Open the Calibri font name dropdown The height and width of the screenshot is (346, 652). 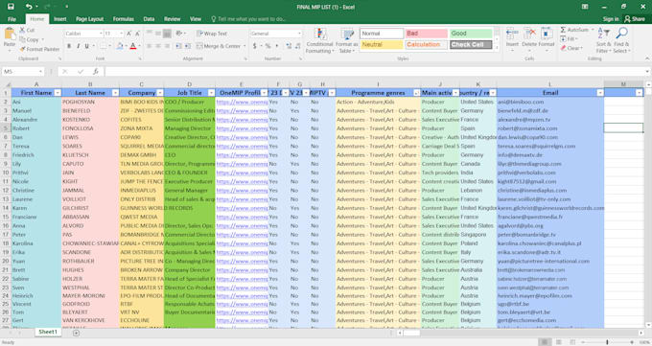101,34
